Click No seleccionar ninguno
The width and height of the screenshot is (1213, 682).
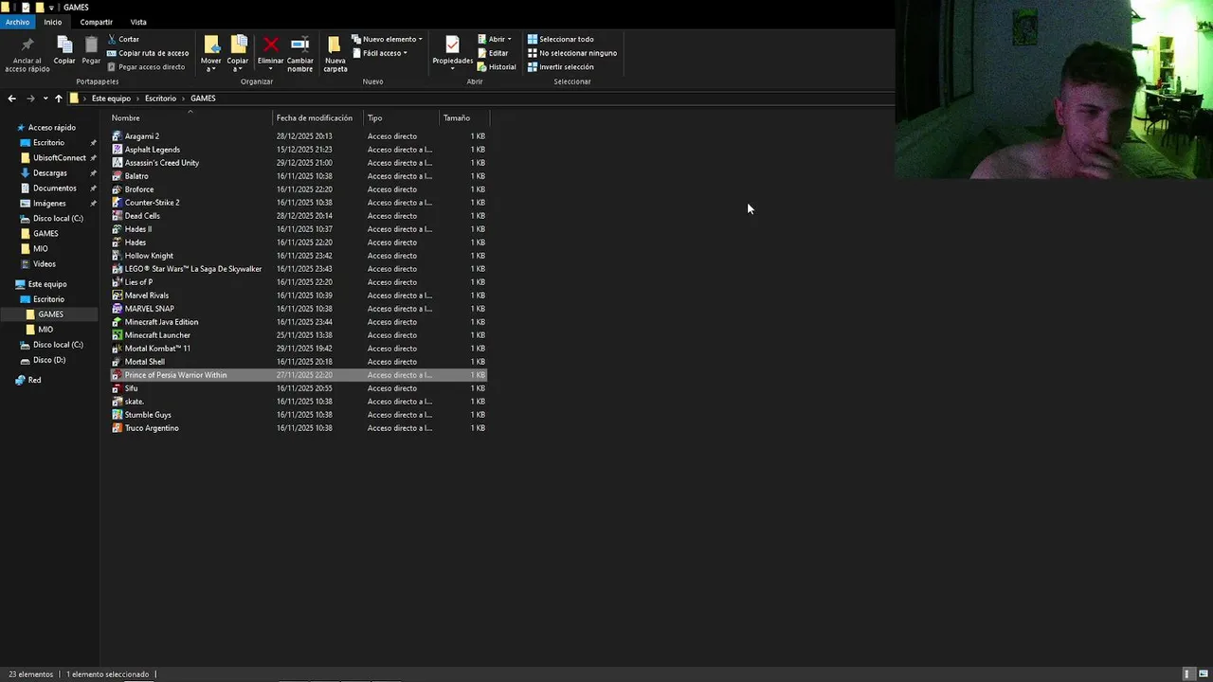[571, 53]
